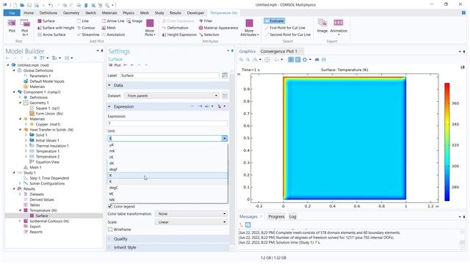Select Isothermal Contours (ht) node
This screenshot has height=264, width=470.
point(49,221)
